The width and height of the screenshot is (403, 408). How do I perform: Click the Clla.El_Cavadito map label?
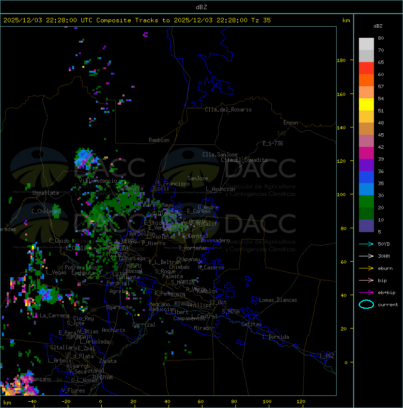tap(244, 160)
